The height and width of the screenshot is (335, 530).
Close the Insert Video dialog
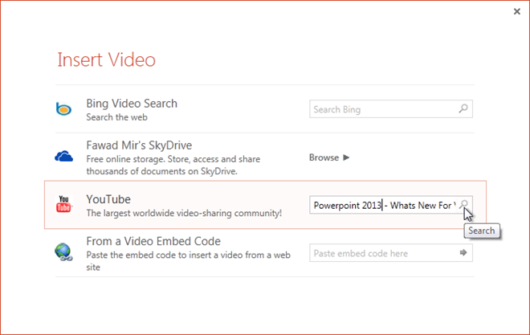(517, 11)
